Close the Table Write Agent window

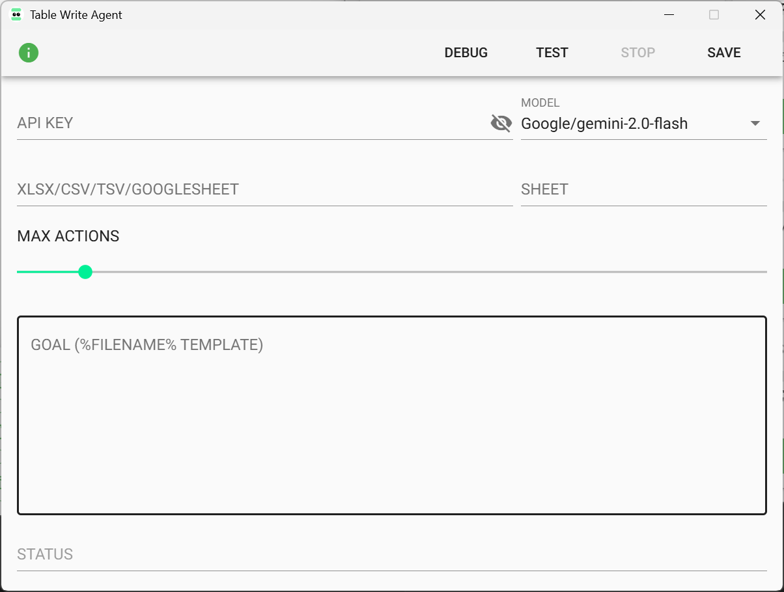[x=760, y=14]
